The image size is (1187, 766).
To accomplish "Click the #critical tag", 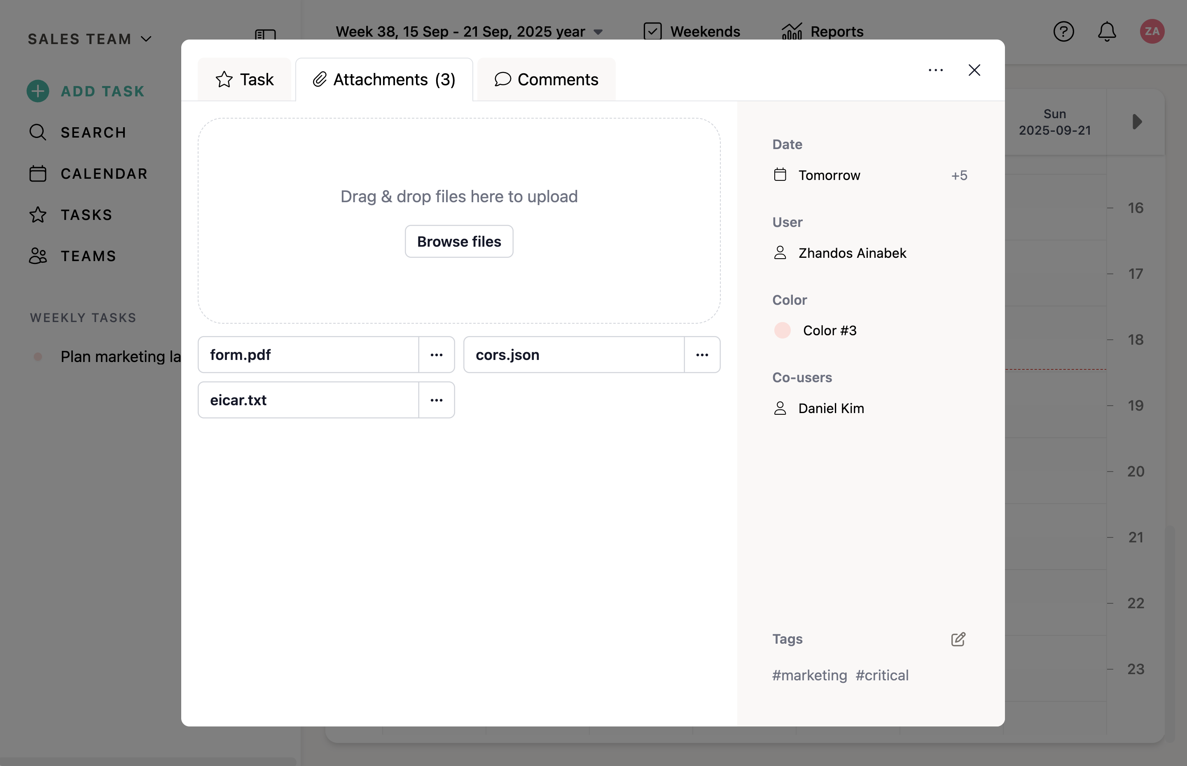I will [x=881, y=675].
